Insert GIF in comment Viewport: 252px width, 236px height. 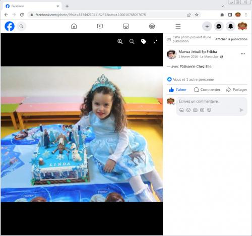(x=202, y=110)
